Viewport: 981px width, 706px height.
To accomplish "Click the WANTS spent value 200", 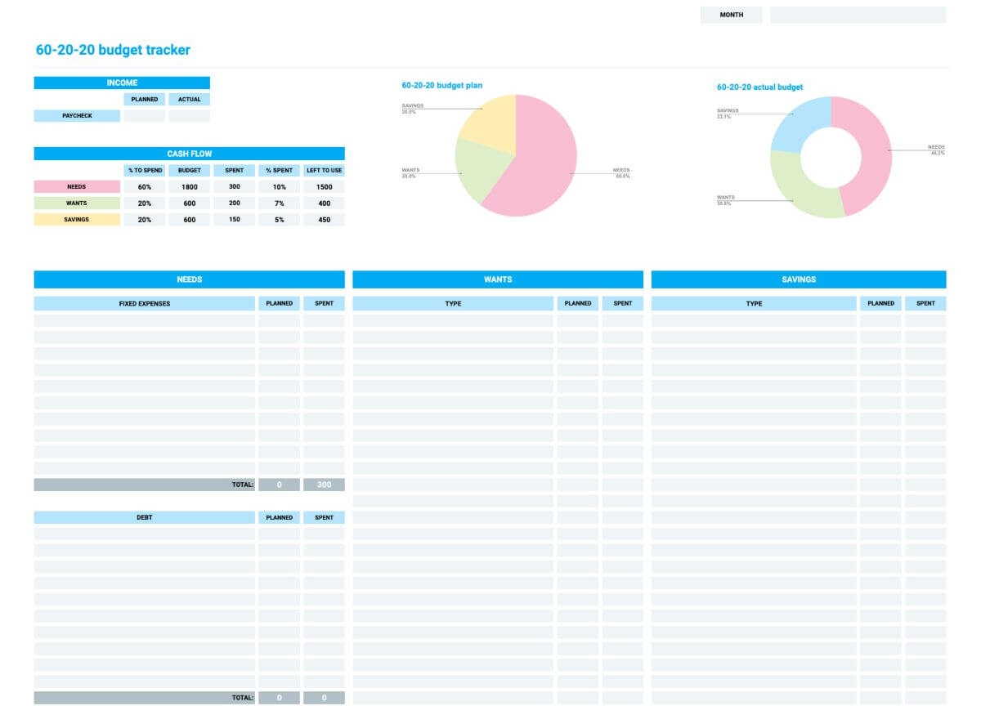I will 234,203.
